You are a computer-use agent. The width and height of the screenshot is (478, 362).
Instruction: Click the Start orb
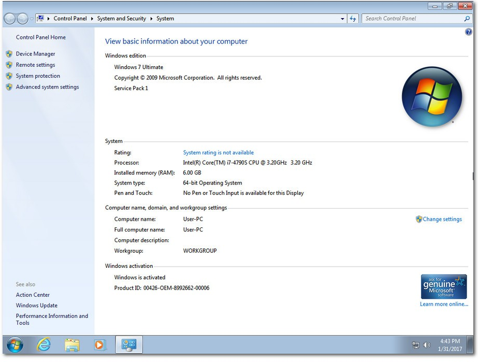tap(15, 344)
